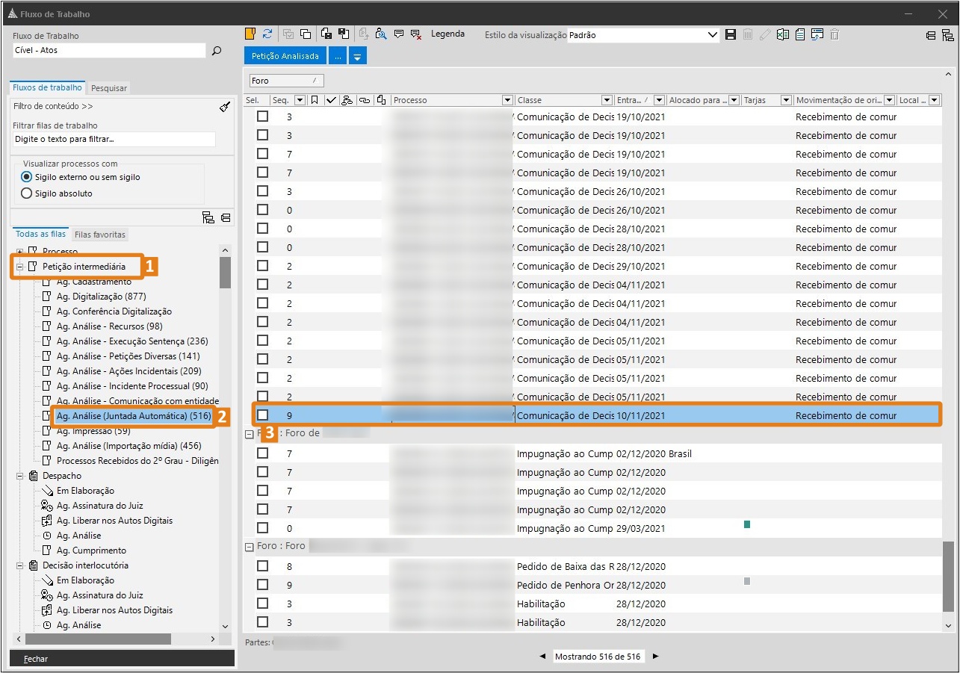This screenshot has width=960, height=673.
Task: Click the Filtrar filas de trabalho text field
Action: 114,140
